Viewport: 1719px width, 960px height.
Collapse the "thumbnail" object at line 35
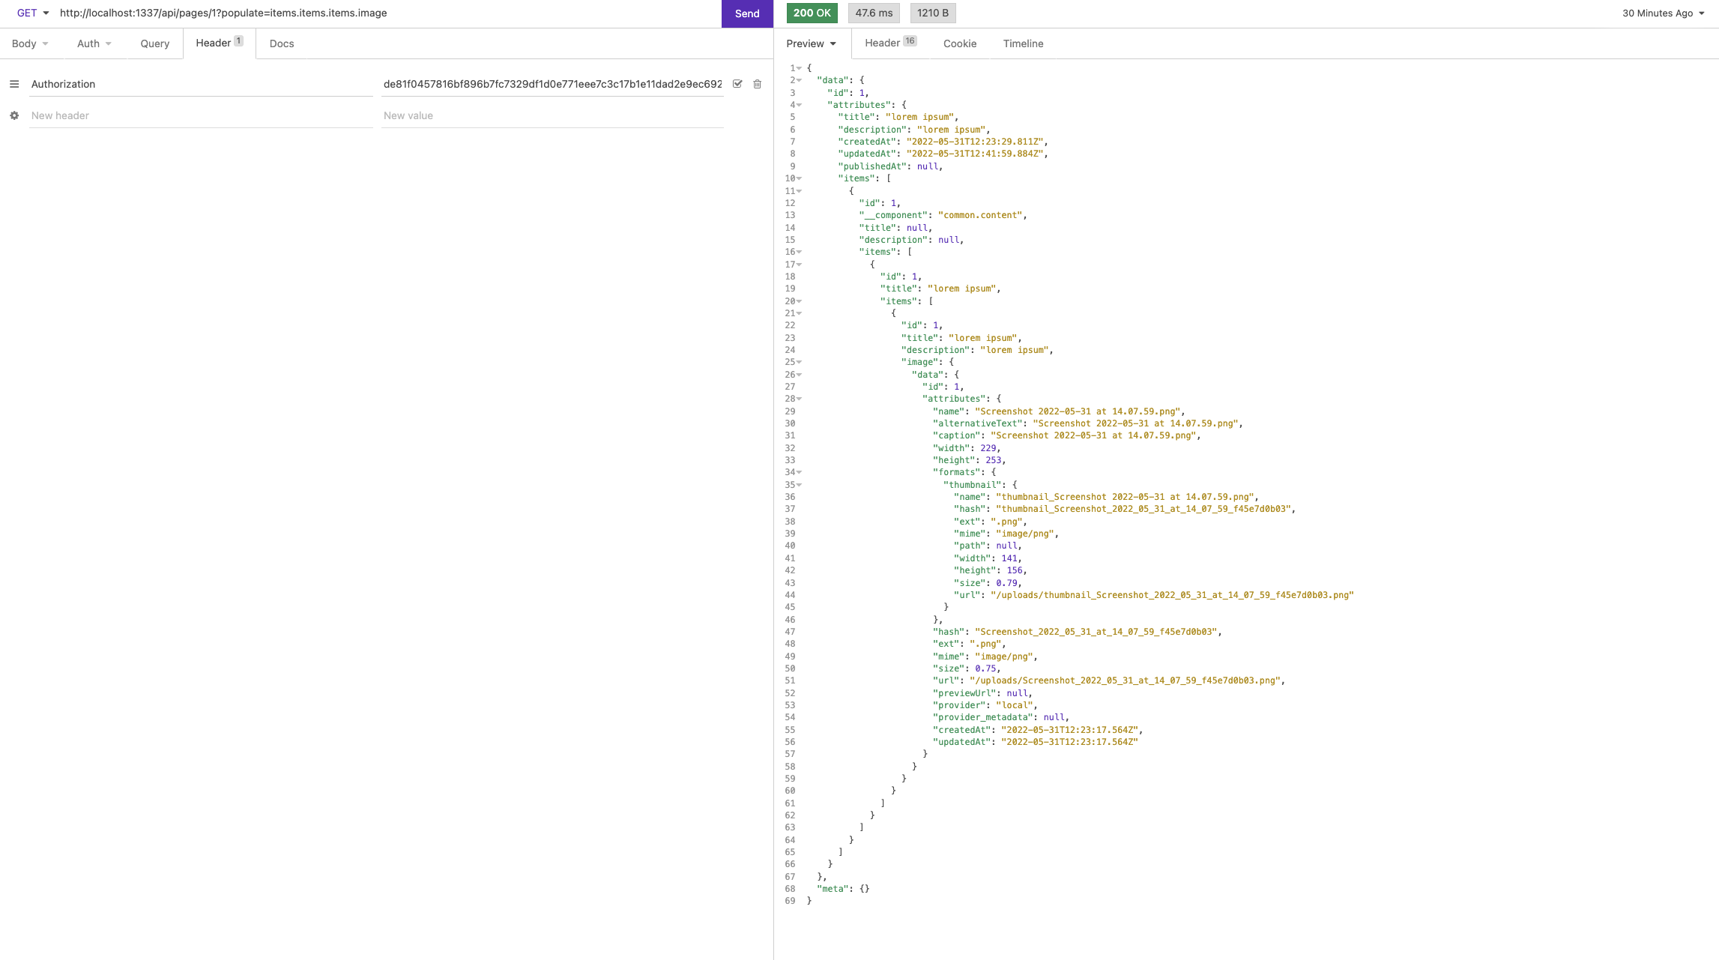800,485
